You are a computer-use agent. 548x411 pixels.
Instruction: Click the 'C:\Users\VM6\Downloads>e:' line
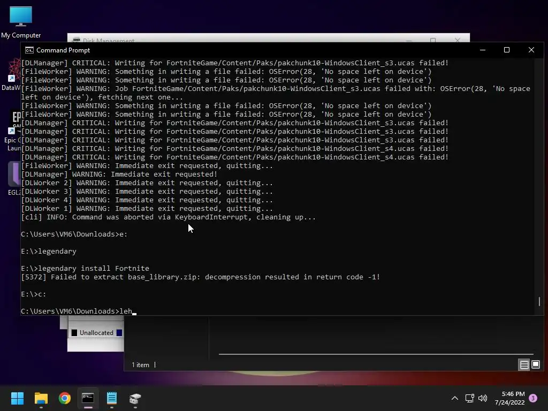(74, 234)
